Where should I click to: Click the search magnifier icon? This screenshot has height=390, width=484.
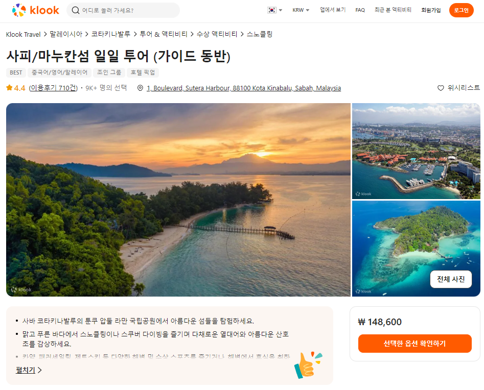(75, 10)
